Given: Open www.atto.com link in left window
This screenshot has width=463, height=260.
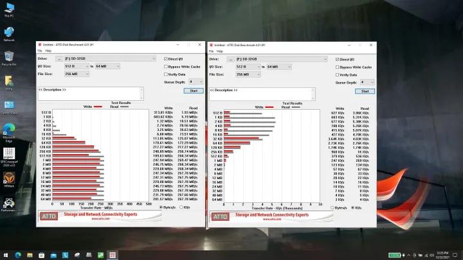Looking at the screenshot, I should tap(100, 219).
